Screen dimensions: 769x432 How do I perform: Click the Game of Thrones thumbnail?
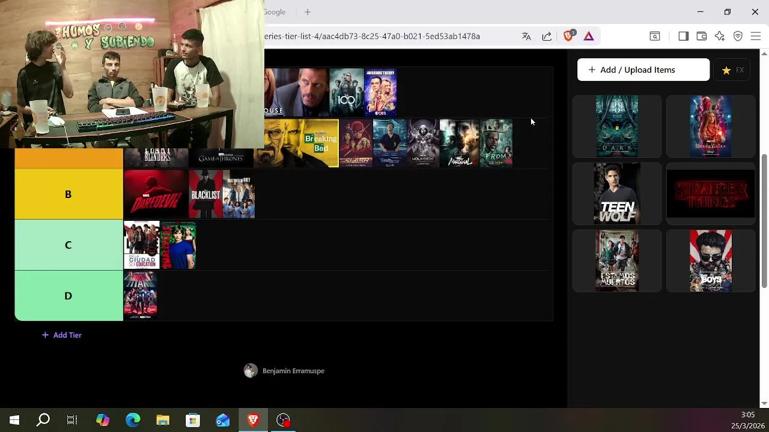(x=221, y=157)
